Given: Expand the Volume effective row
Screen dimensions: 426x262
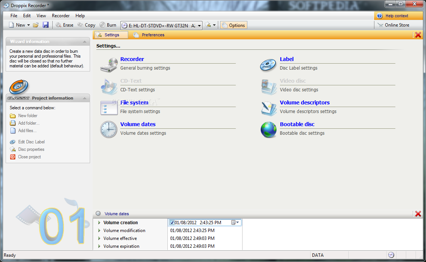Looking at the screenshot, I should tap(99, 238).
